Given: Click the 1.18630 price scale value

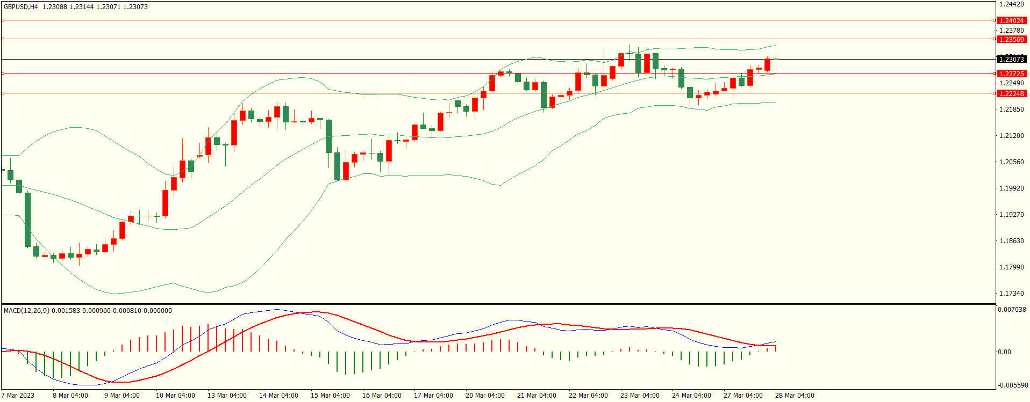Looking at the screenshot, I should coord(1011,241).
